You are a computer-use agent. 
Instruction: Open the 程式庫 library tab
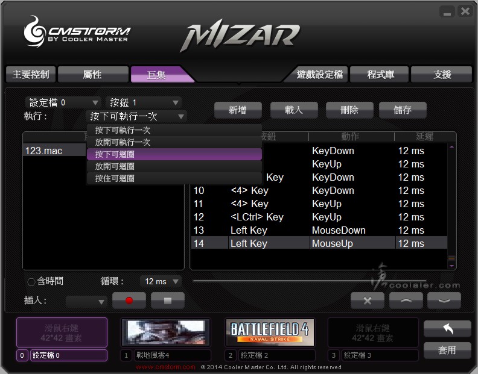(x=380, y=74)
